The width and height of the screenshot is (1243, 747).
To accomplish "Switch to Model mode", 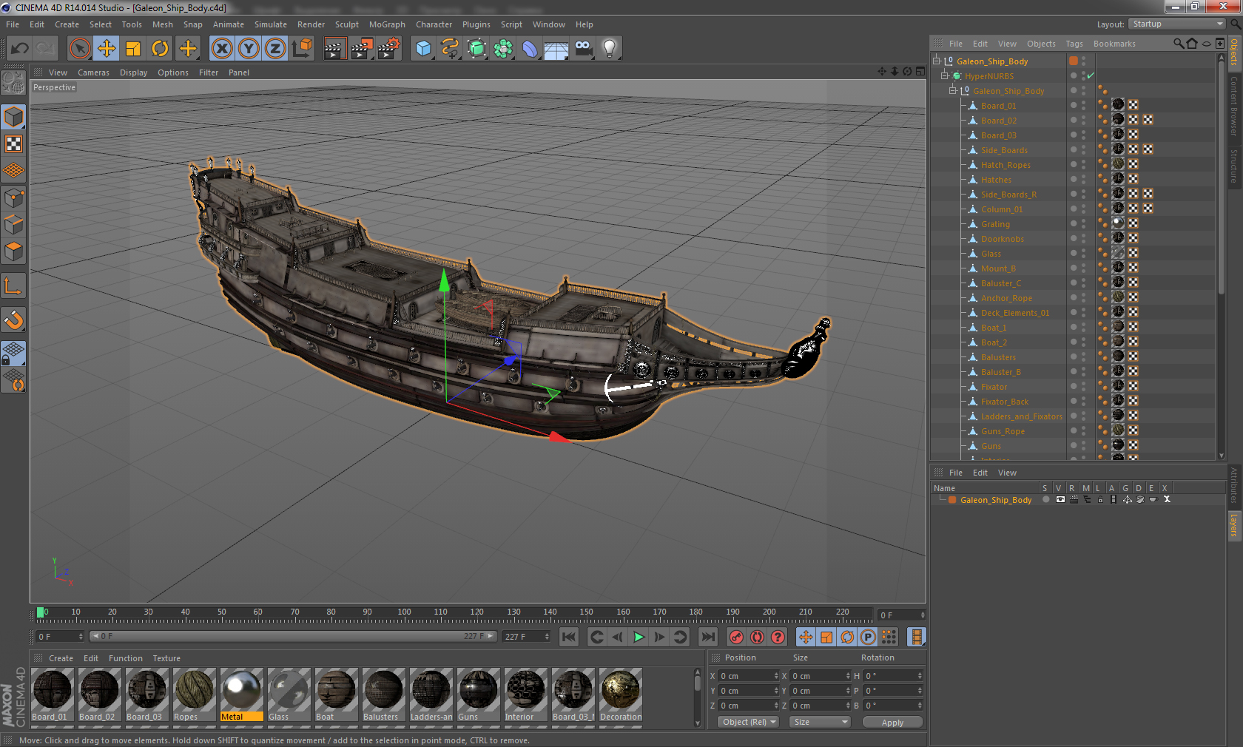I will coord(14,117).
